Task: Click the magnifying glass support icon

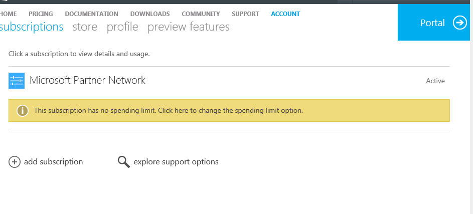Action: point(123,161)
